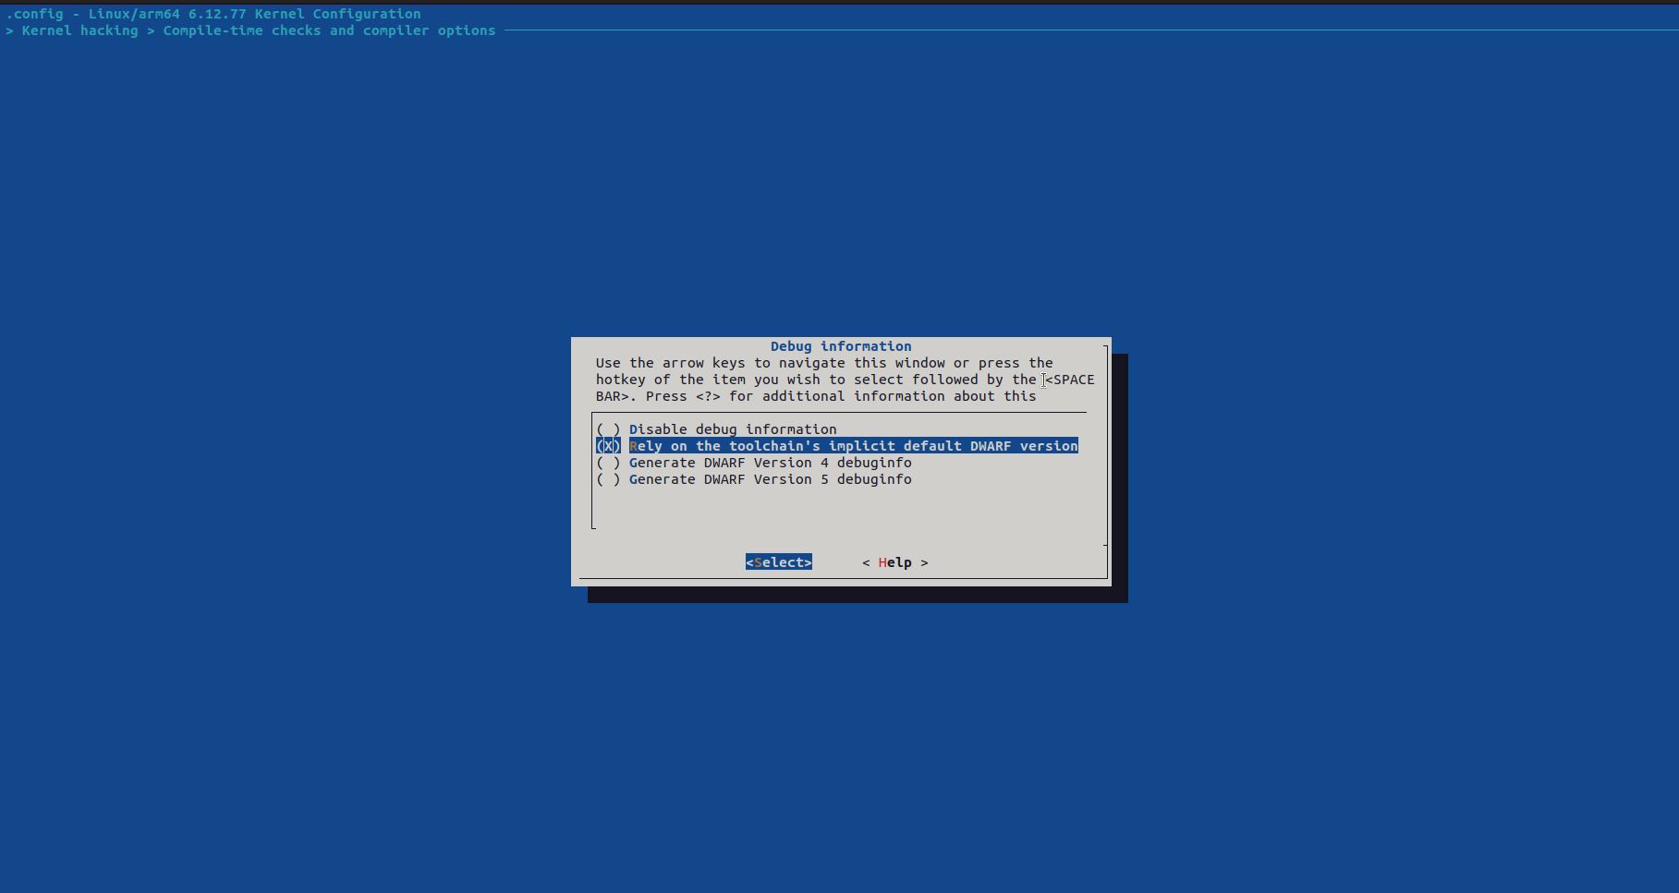This screenshot has width=1679, height=893.
Task: Open the Help button
Action: point(895,562)
